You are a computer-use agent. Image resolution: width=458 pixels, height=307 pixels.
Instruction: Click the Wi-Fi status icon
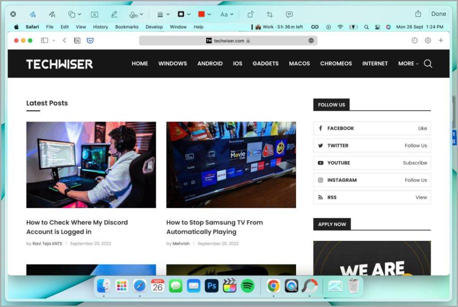coord(340,27)
